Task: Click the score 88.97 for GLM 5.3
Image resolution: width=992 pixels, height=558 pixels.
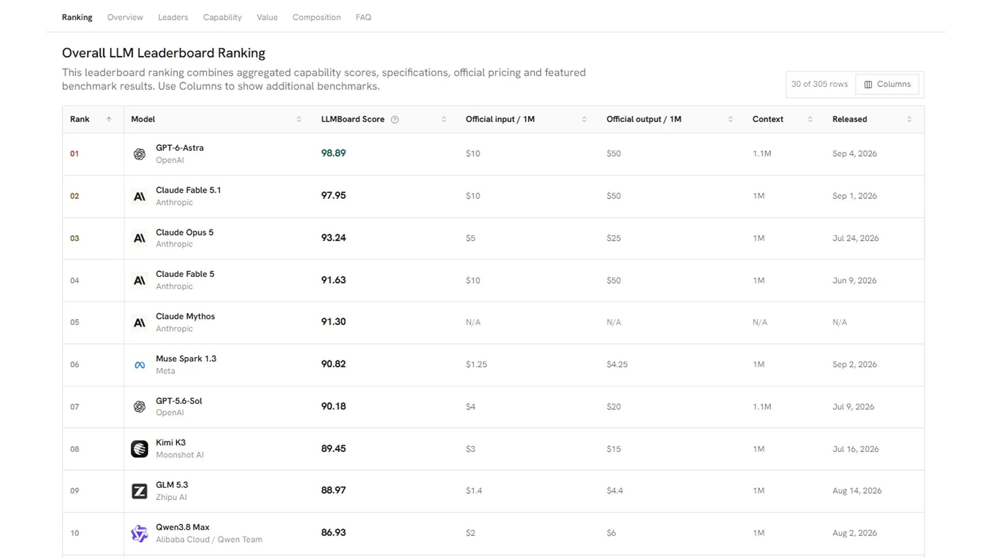Action: click(333, 490)
